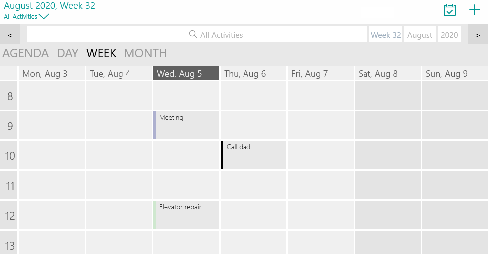Select the Sat, Aug 8 column header
The width and height of the screenshot is (488, 254).
coord(387,74)
